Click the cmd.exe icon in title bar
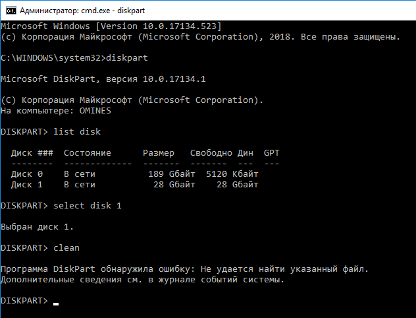 pyautogui.click(x=11, y=11)
